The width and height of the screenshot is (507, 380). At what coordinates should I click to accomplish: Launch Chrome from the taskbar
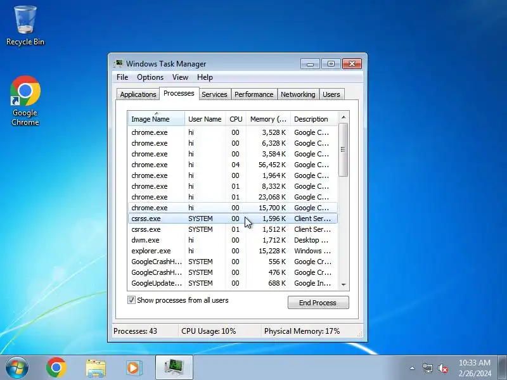(x=56, y=367)
